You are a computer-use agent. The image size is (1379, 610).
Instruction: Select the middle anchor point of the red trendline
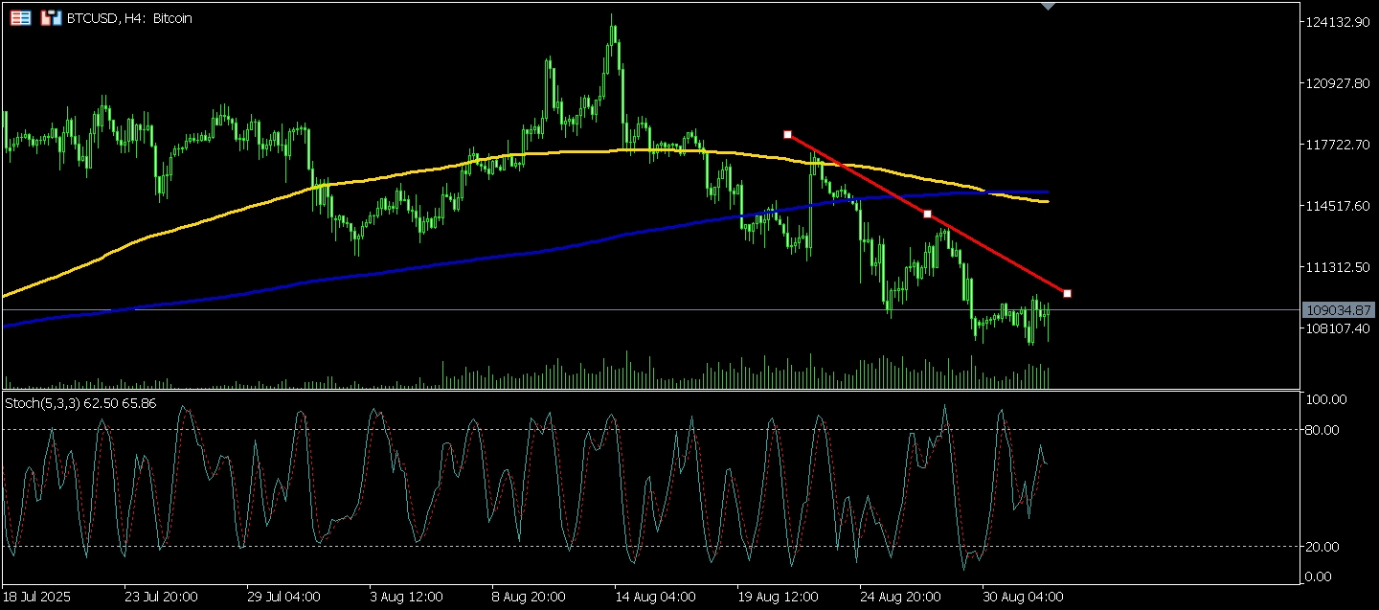927,214
